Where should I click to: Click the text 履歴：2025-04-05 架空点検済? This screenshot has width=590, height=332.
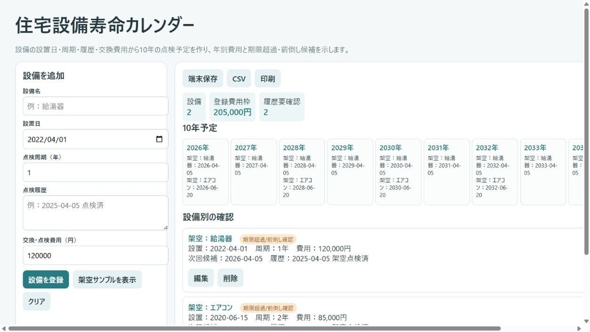coord(319,259)
